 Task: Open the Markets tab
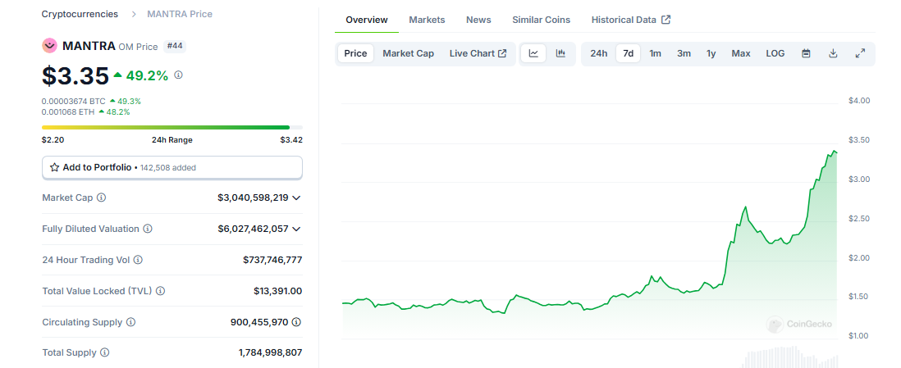point(427,20)
